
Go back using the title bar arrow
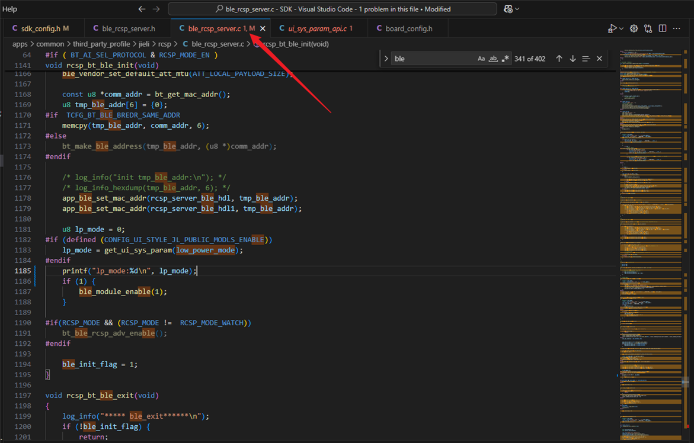(x=142, y=9)
